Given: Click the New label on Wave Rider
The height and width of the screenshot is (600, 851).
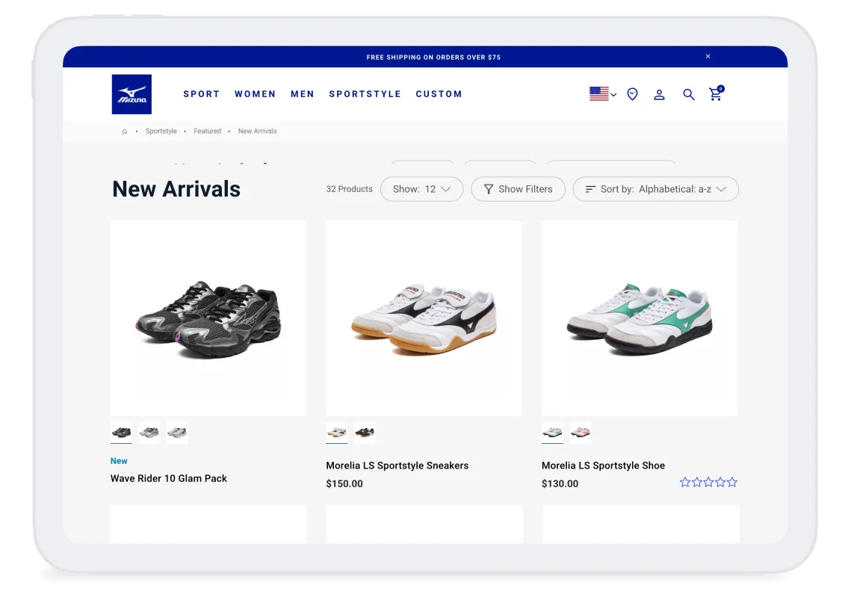Looking at the screenshot, I should point(119,461).
